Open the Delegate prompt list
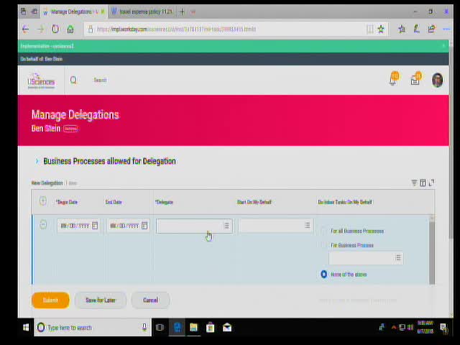 (x=226, y=226)
